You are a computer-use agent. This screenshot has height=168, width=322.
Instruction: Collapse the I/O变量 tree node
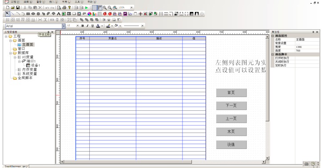15,57
